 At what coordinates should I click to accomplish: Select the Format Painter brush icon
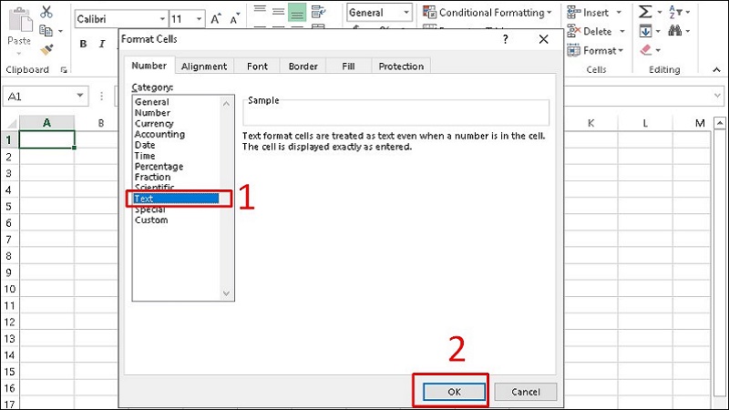46,49
